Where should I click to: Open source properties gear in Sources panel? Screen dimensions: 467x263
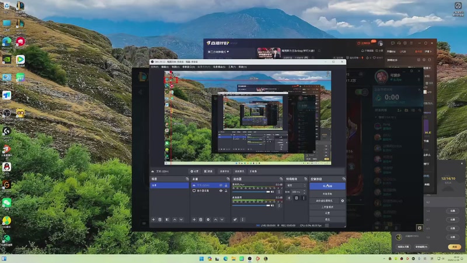pyautogui.click(x=208, y=220)
